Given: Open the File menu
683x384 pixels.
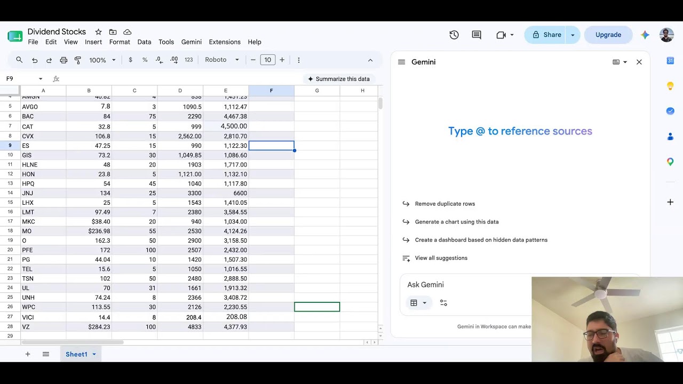Looking at the screenshot, I should (x=33, y=42).
